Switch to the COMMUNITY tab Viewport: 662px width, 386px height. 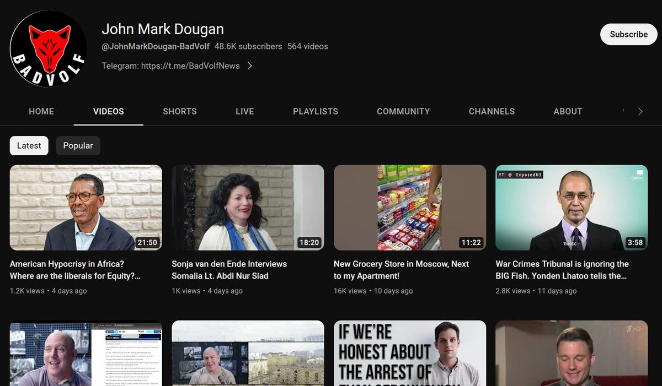point(403,111)
